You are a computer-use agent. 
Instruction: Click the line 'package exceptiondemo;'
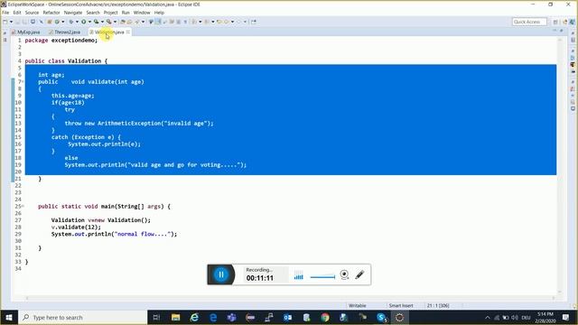pos(61,40)
